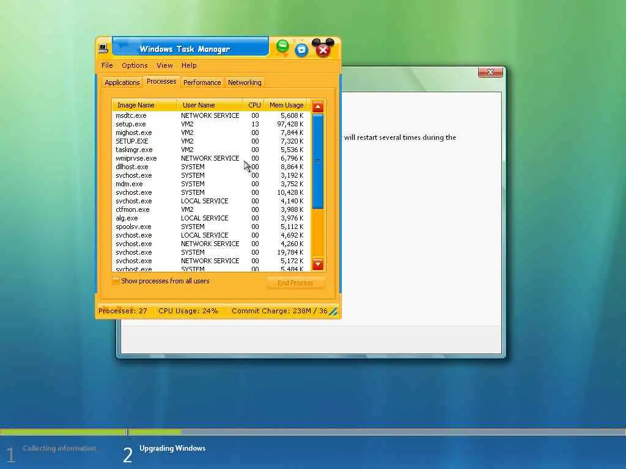Click the Upgrading Windows step label
This screenshot has width=626, height=469.
(x=172, y=448)
